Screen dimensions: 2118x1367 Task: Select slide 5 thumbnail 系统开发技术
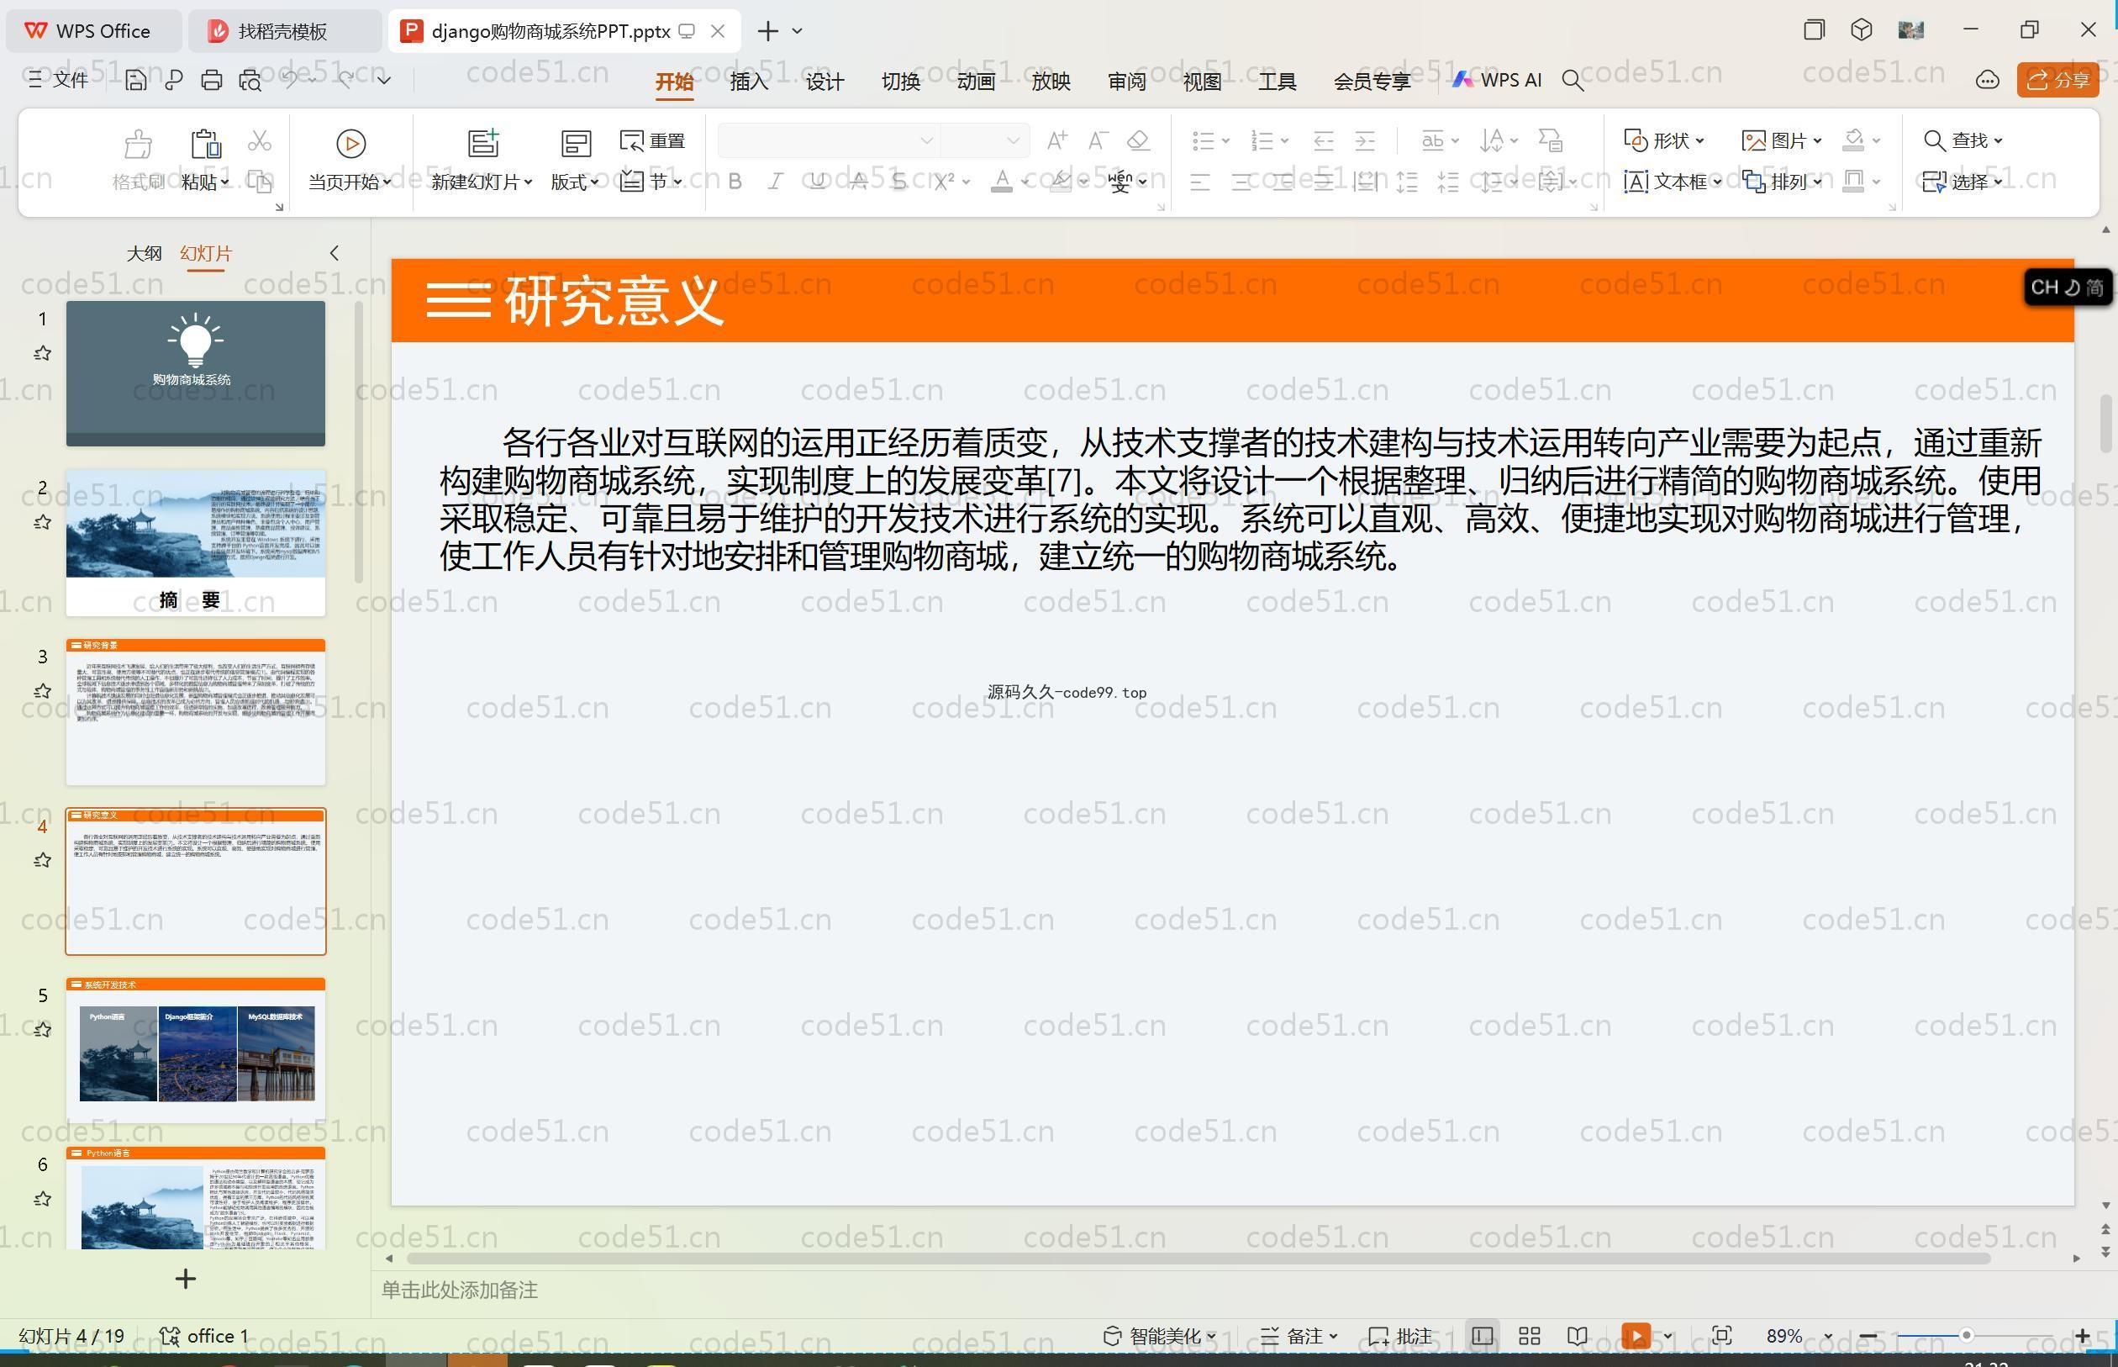pos(195,1050)
